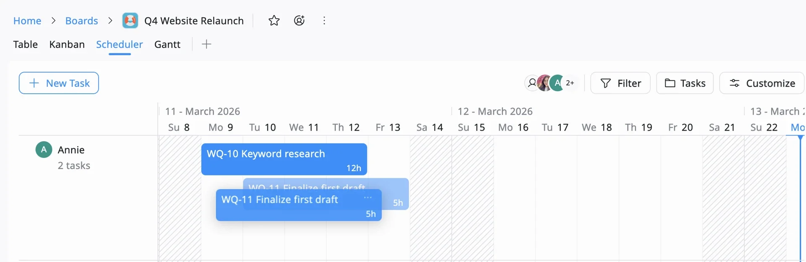Add a new view with plus icon
The width and height of the screenshot is (806, 262).
point(206,44)
